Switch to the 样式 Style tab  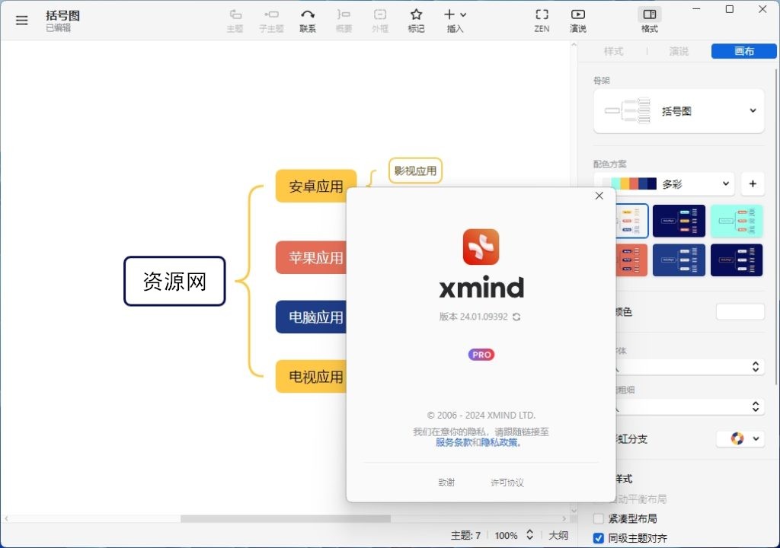click(x=613, y=51)
